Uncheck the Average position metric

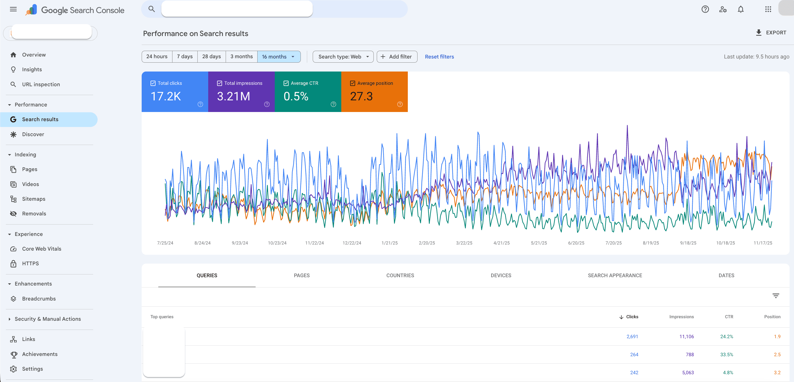pos(353,83)
